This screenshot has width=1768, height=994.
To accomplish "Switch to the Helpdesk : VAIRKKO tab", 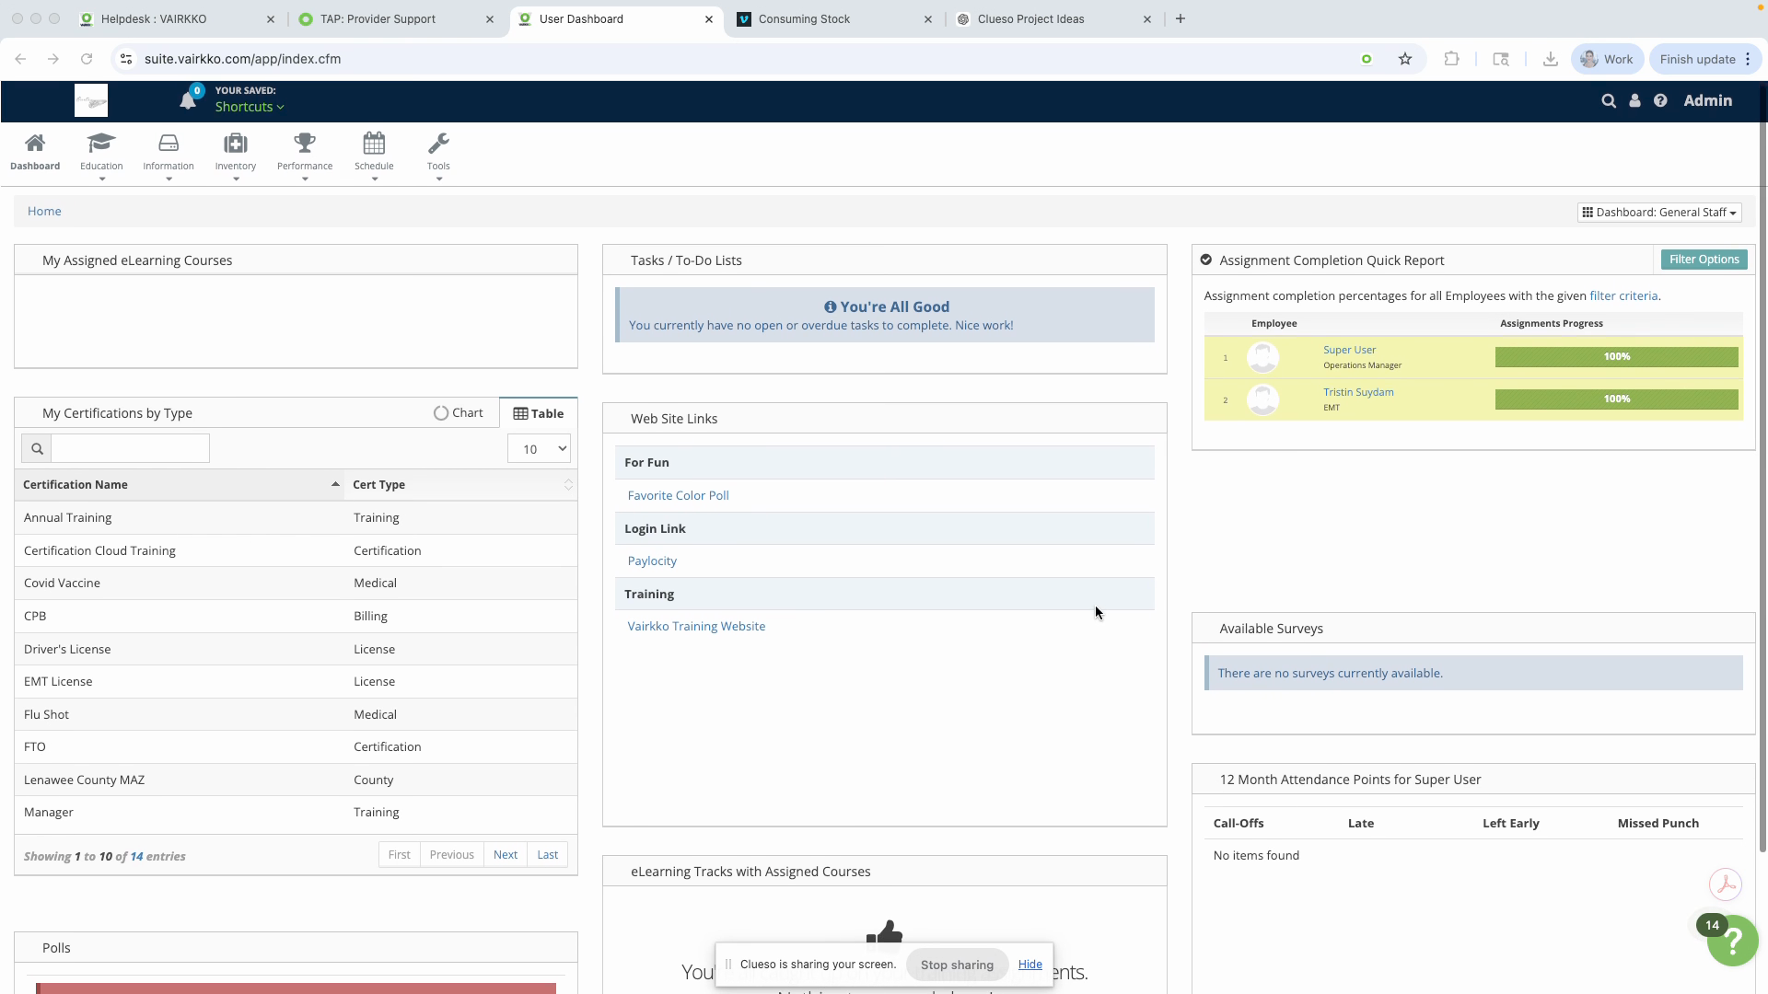I will tap(178, 18).
